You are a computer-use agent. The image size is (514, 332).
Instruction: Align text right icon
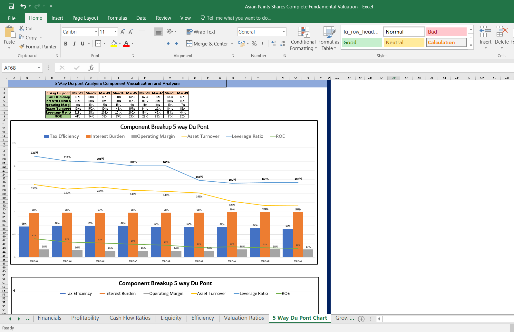(159, 44)
